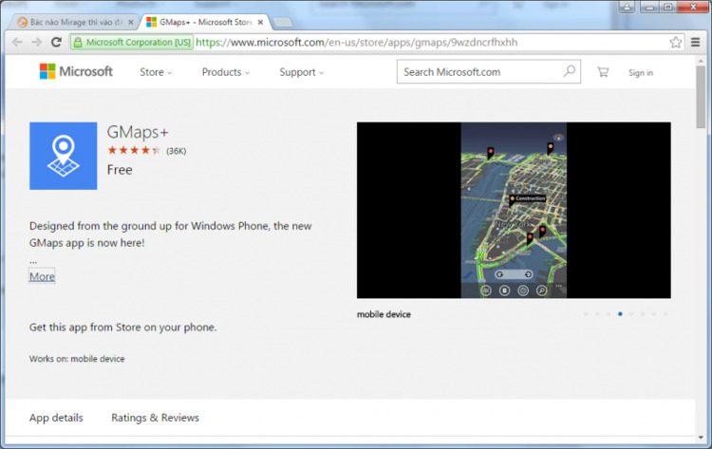Screen dimensions: 712x449
Task: Click the page vertical scrollbar thumb
Action: 701,97
